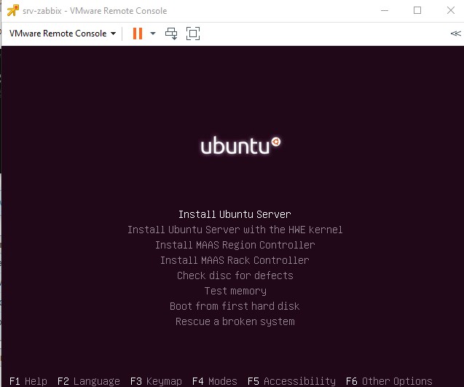Viewport: 464px width, 387px height.
Task: Choose Boot from first hard disk
Action: click(x=235, y=306)
